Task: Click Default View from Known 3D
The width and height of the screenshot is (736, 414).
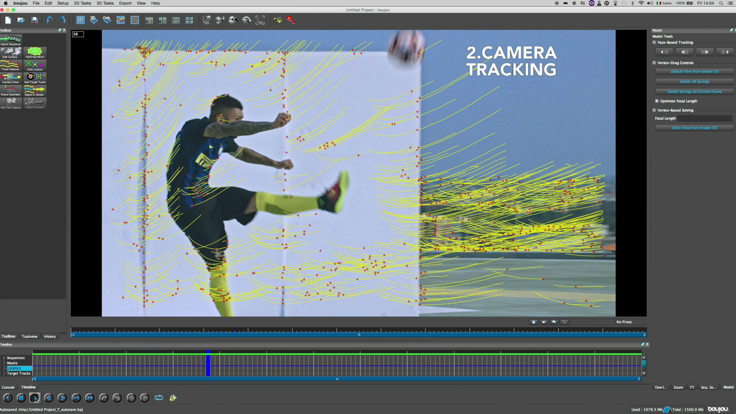Action: 694,72
